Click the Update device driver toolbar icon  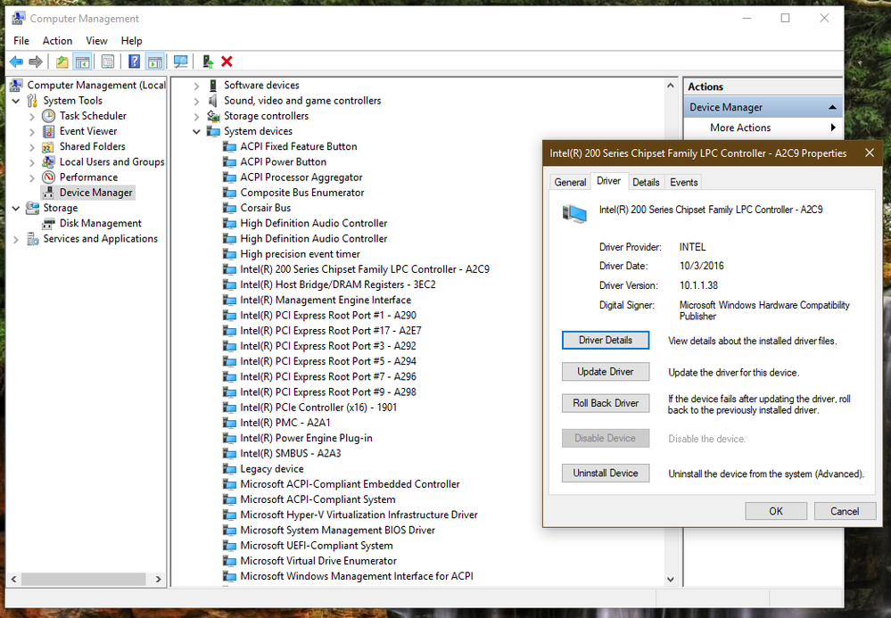pos(208,62)
